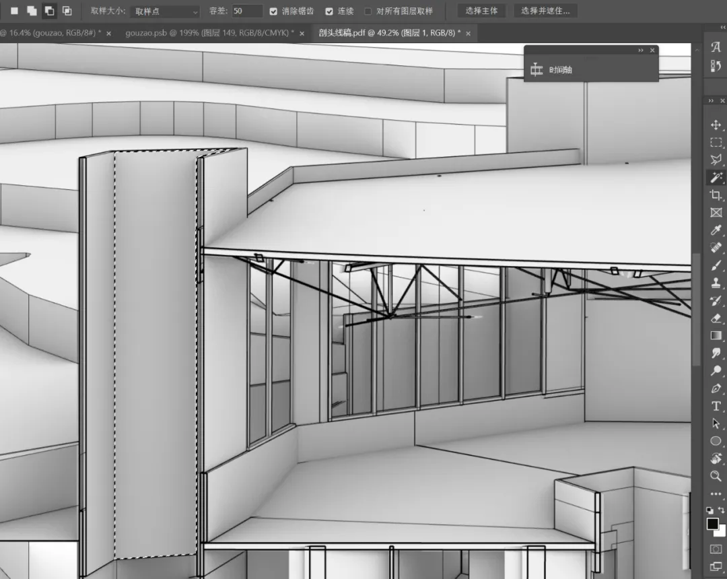The image size is (727, 579).
Task: Select the Zoom tool
Action: point(716,476)
